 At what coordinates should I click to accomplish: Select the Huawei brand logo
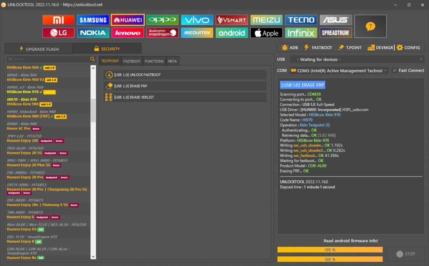128,20
